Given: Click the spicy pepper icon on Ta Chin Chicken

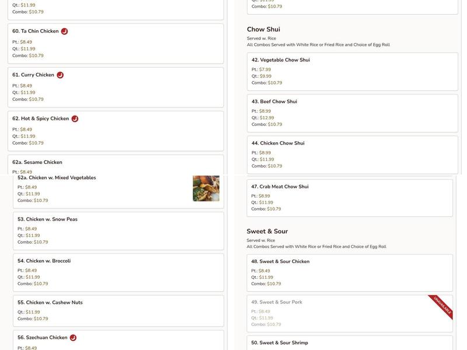Looking at the screenshot, I should (64, 31).
